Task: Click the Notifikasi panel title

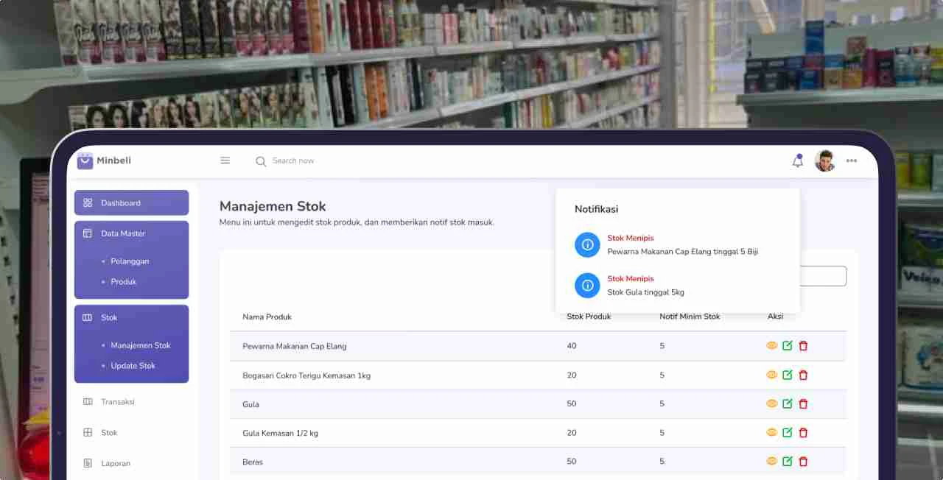Action: pyautogui.click(x=596, y=209)
